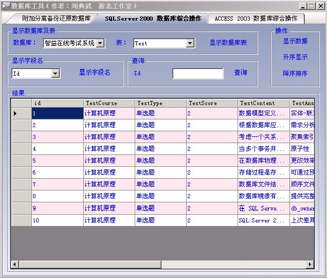This screenshot has width=327, height=278.
Task: Click 显示数据 in the 操作 panel
Action: [295, 41]
